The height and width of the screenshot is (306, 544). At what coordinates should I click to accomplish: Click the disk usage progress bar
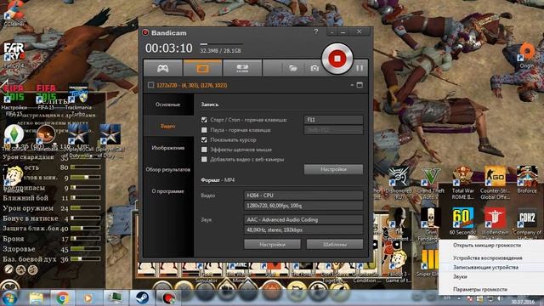[x=221, y=44]
